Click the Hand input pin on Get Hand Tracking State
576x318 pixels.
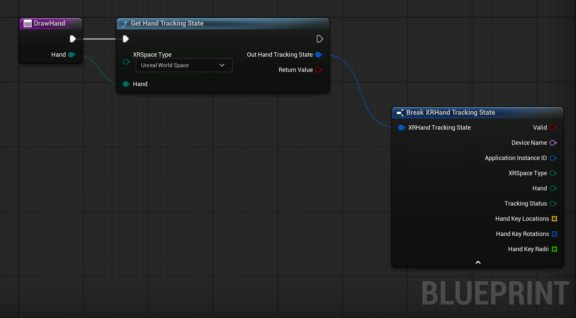click(x=126, y=84)
